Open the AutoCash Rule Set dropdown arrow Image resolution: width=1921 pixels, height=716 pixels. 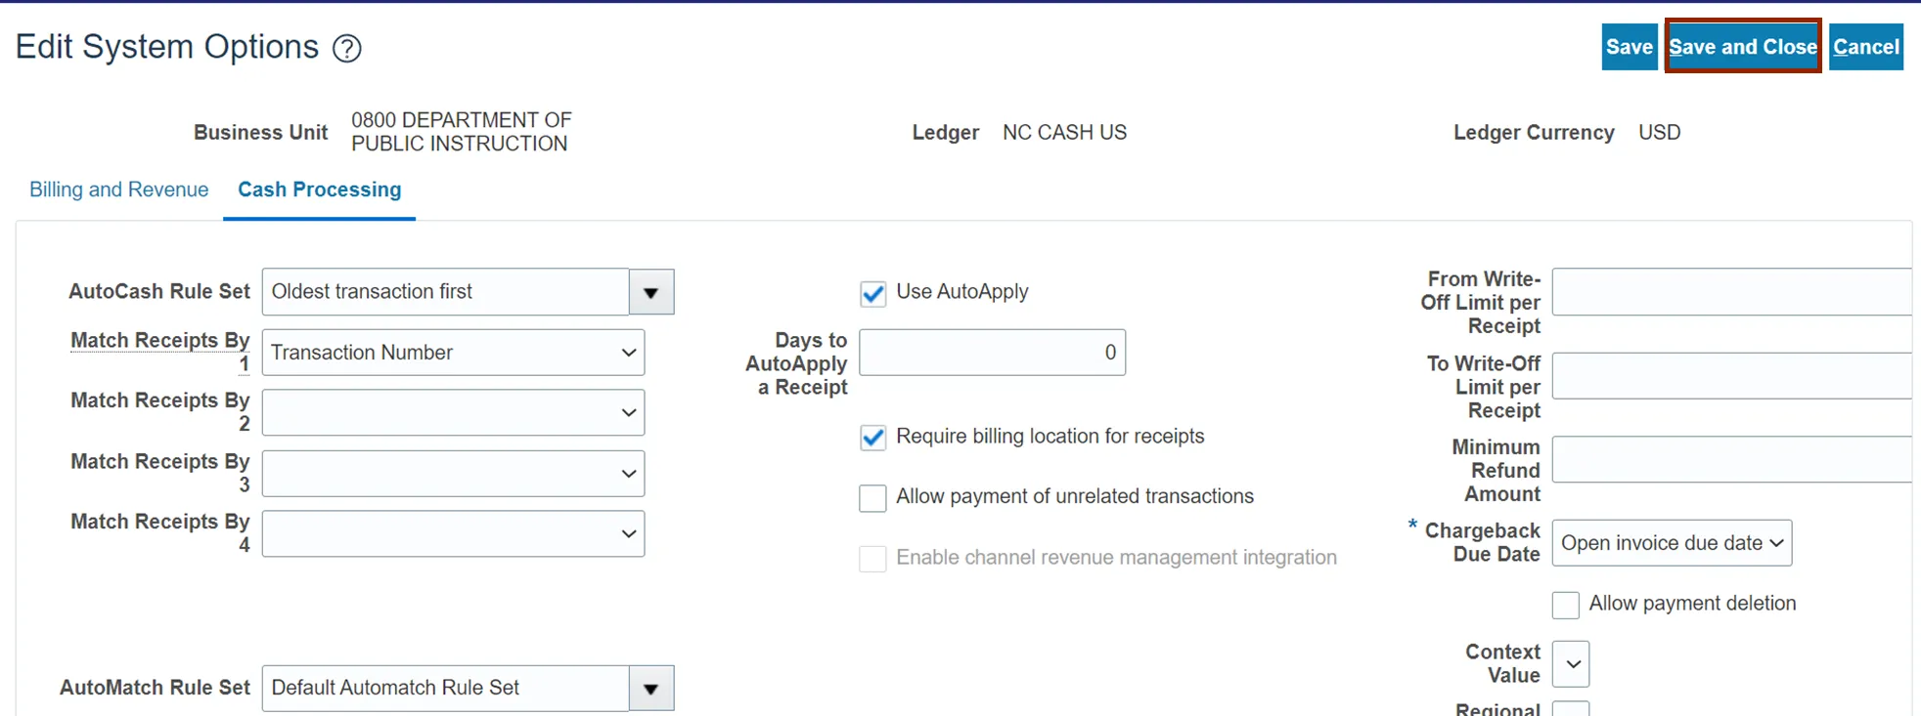[x=651, y=292]
